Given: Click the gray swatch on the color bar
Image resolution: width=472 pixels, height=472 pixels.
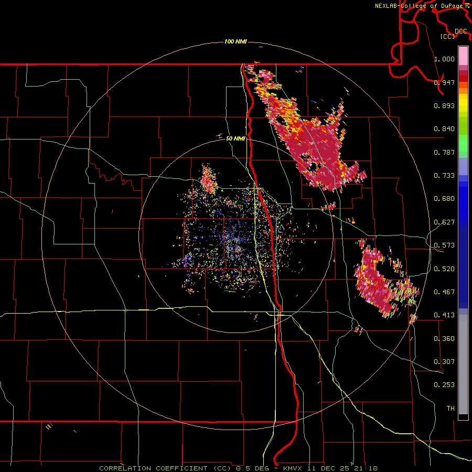Looking at the screenshot, I should 463,364.
